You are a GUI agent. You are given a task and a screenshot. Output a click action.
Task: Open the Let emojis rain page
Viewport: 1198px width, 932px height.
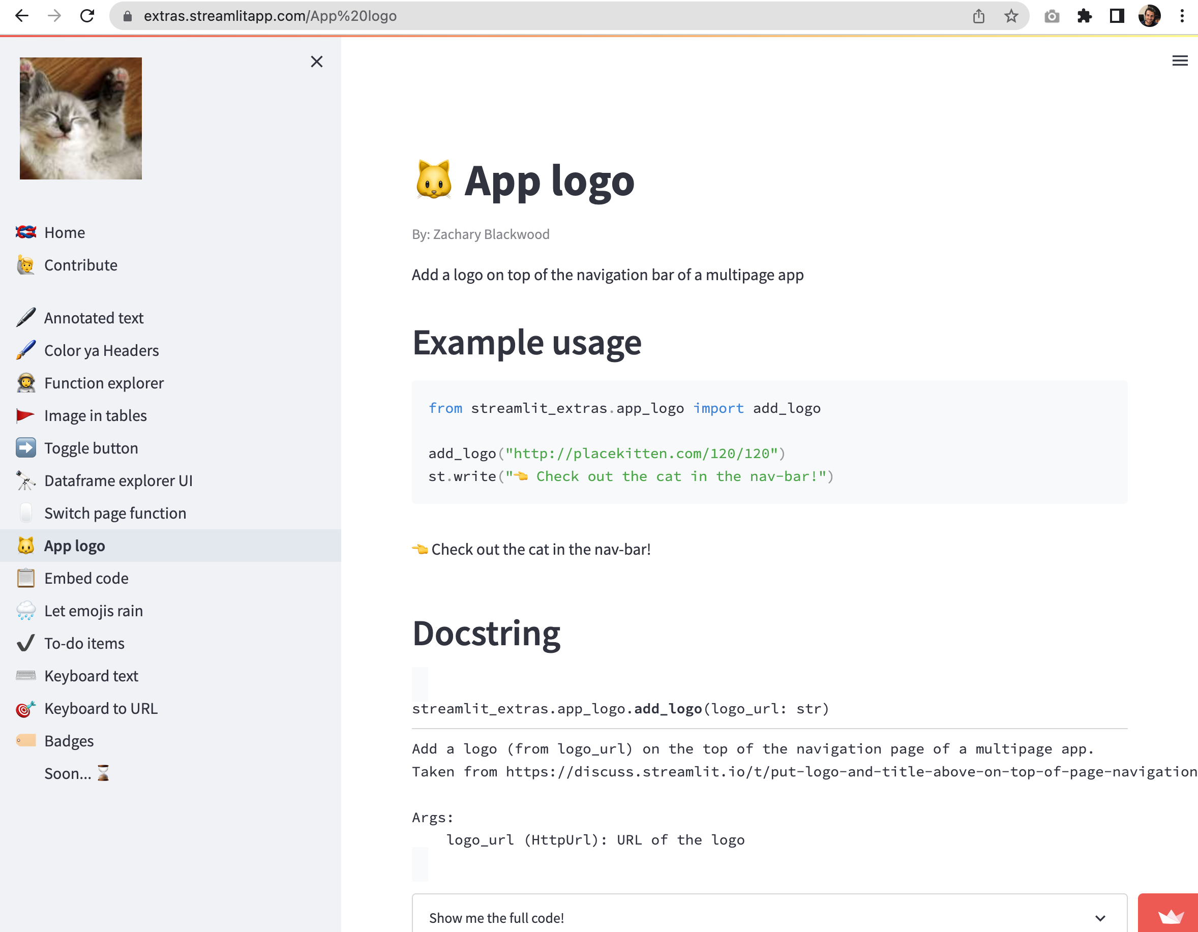93,611
